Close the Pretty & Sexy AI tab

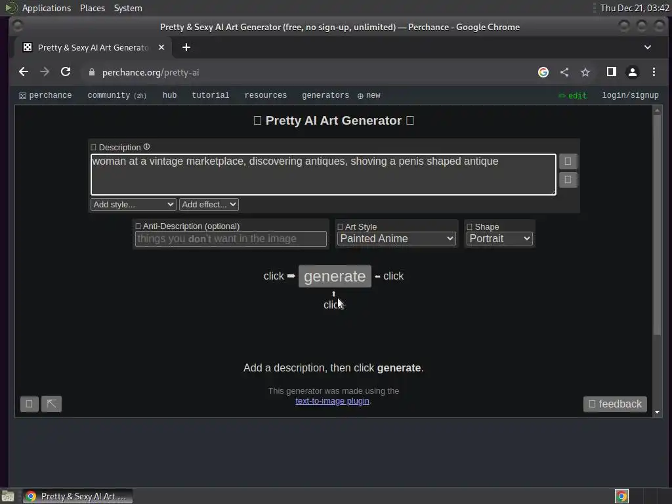pos(161,47)
